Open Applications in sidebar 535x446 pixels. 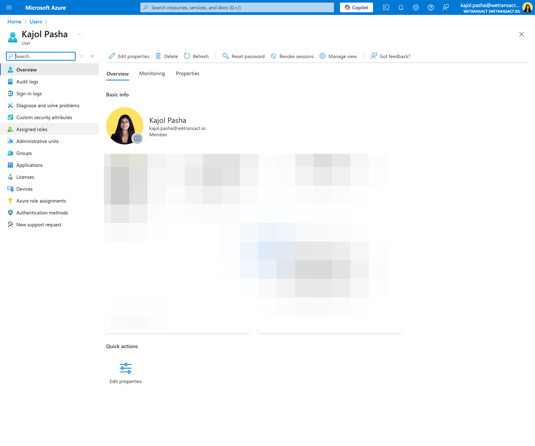point(49,165)
